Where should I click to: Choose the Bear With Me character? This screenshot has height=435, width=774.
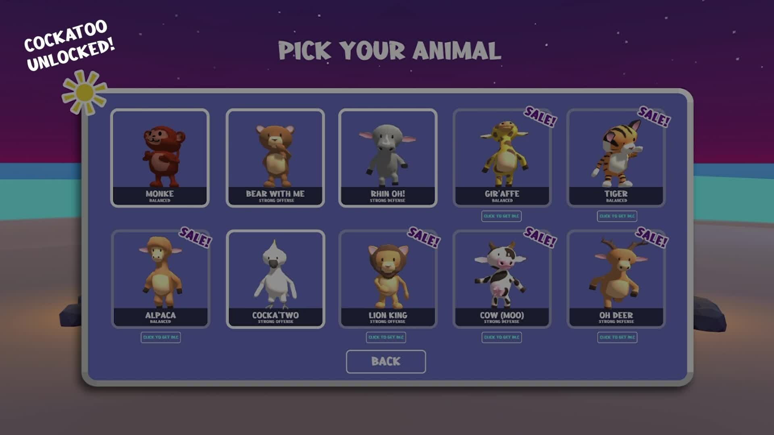tap(275, 158)
